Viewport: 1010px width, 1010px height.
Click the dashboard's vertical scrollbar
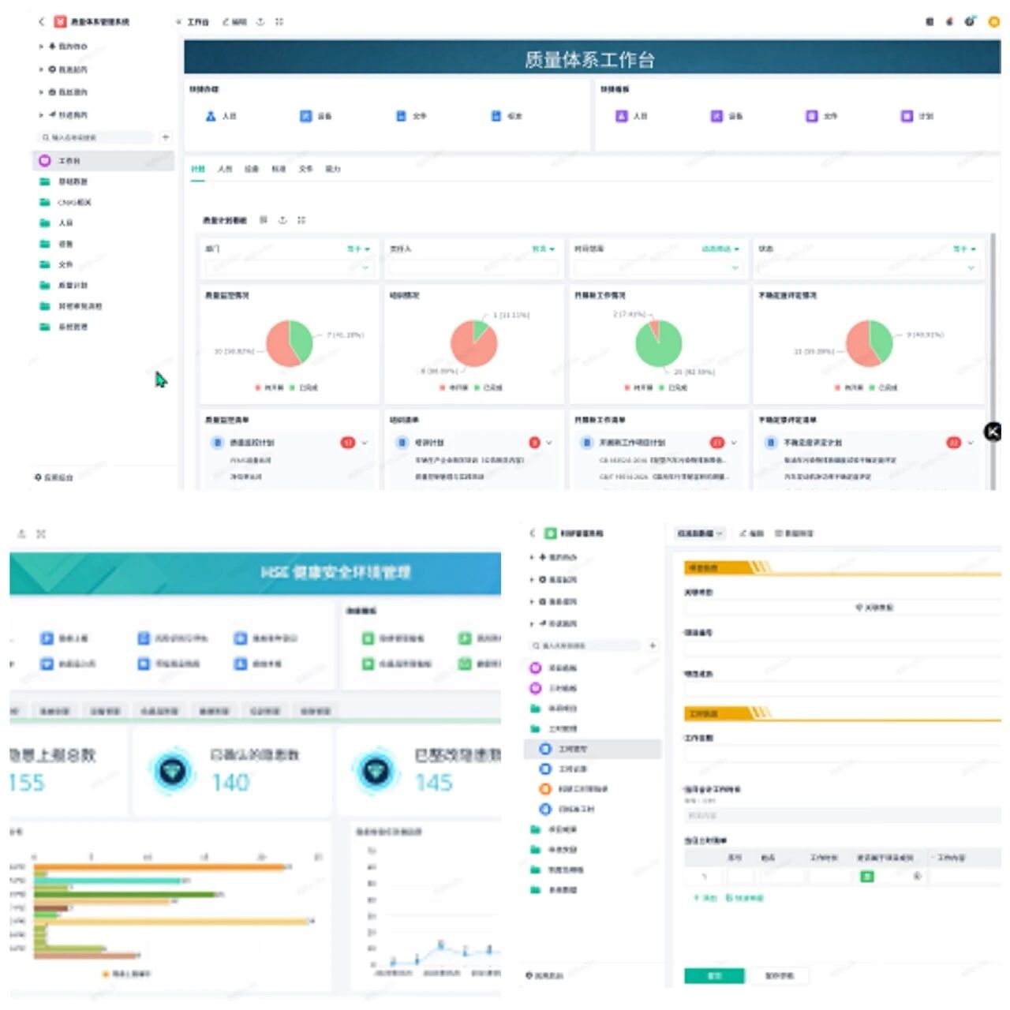coord(993,316)
